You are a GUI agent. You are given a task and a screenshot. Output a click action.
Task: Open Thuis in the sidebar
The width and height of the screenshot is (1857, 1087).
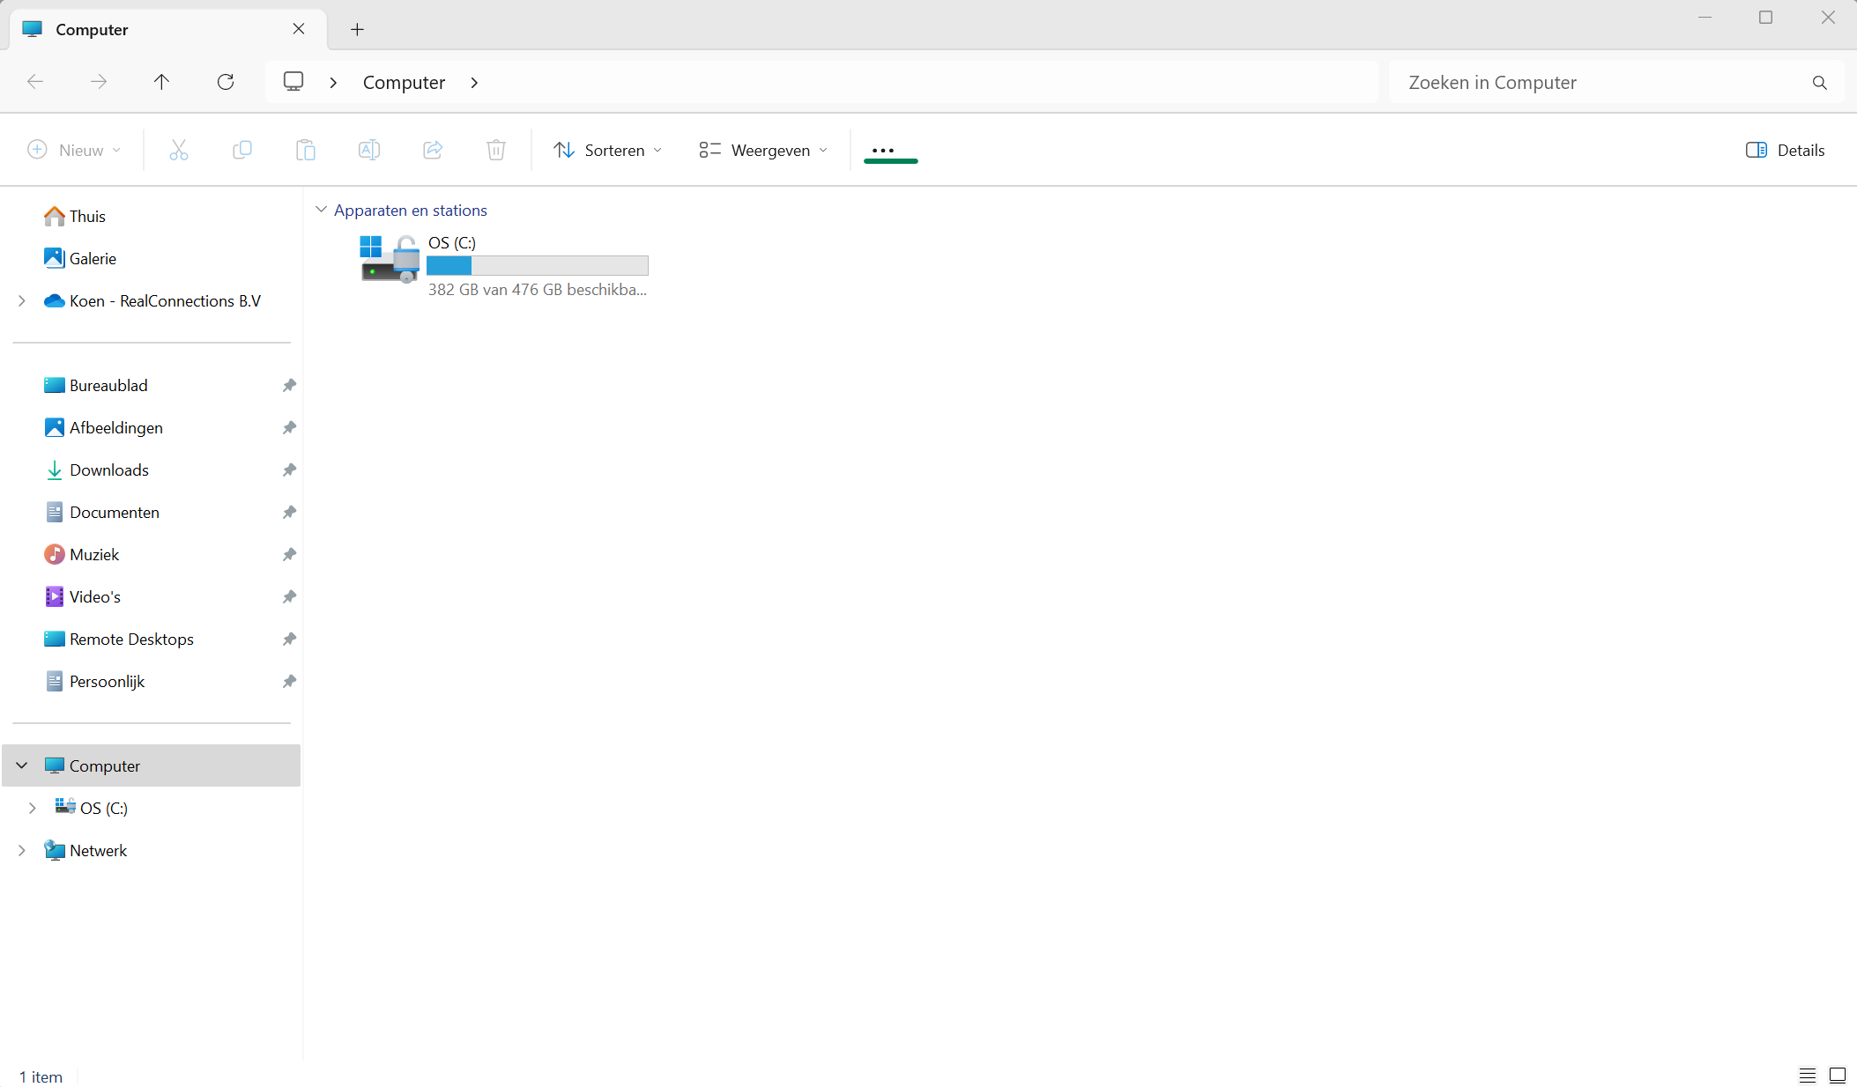tap(87, 217)
